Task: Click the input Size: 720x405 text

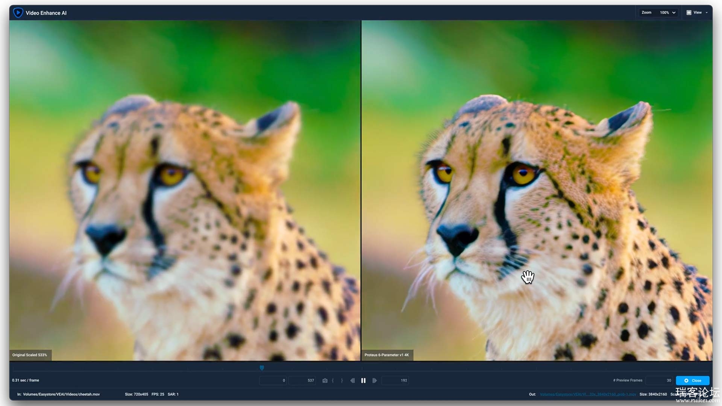Action: click(137, 394)
